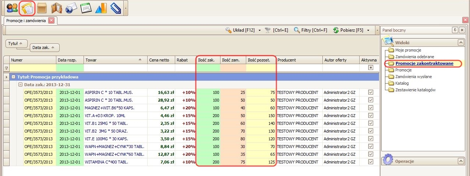The image size is (470, 176).
Task: Open the users/contacts module icon
Action: [12, 8]
